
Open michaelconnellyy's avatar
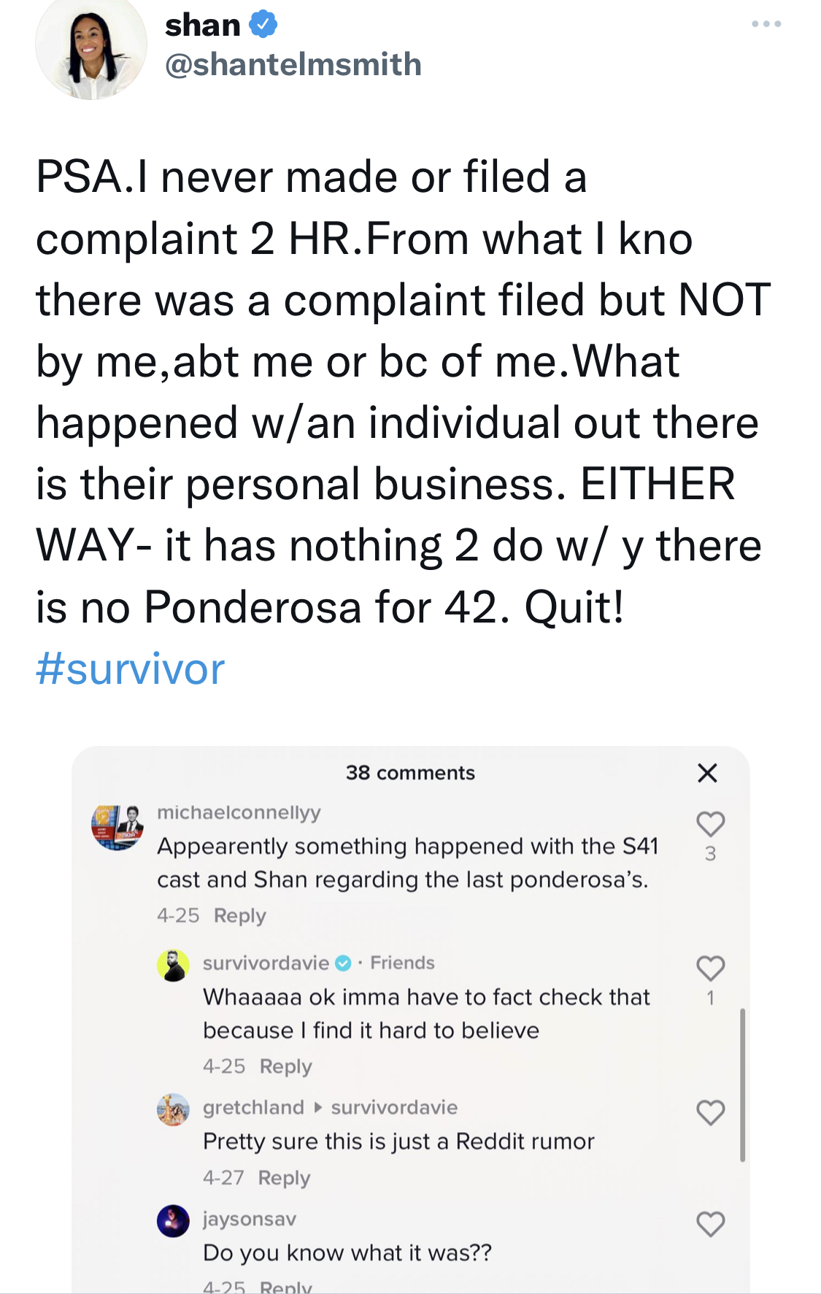(x=117, y=827)
